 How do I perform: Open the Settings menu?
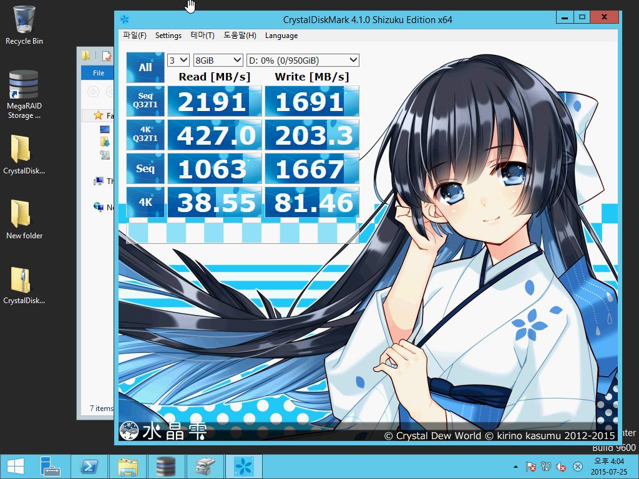pyautogui.click(x=168, y=36)
